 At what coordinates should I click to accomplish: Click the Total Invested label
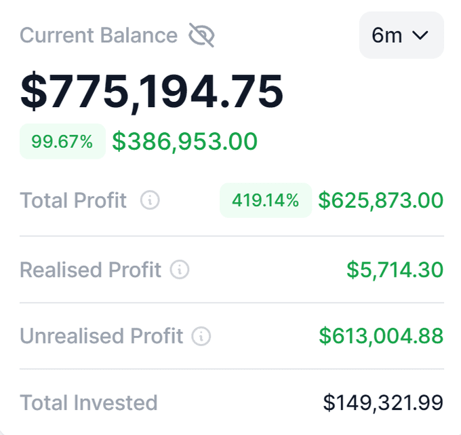click(89, 402)
